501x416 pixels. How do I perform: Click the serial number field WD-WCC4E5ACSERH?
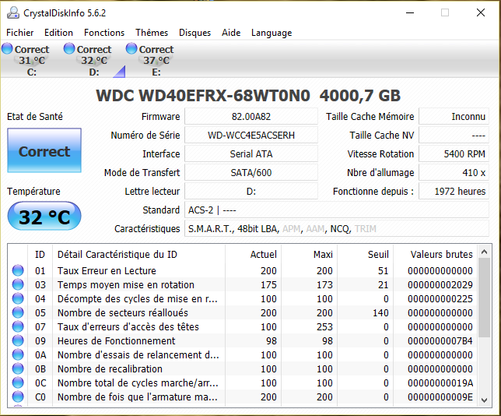tap(251, 135)
